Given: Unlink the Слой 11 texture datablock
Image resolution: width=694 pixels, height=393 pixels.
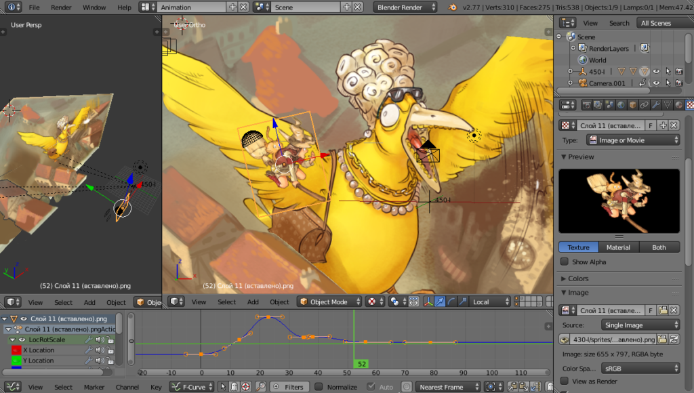Looking at the screenshot, I should [674, 125].
